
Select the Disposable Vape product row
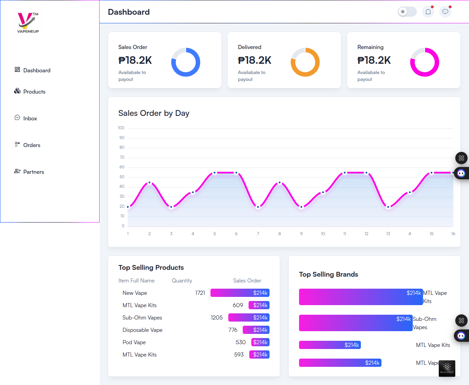[142, 330]
